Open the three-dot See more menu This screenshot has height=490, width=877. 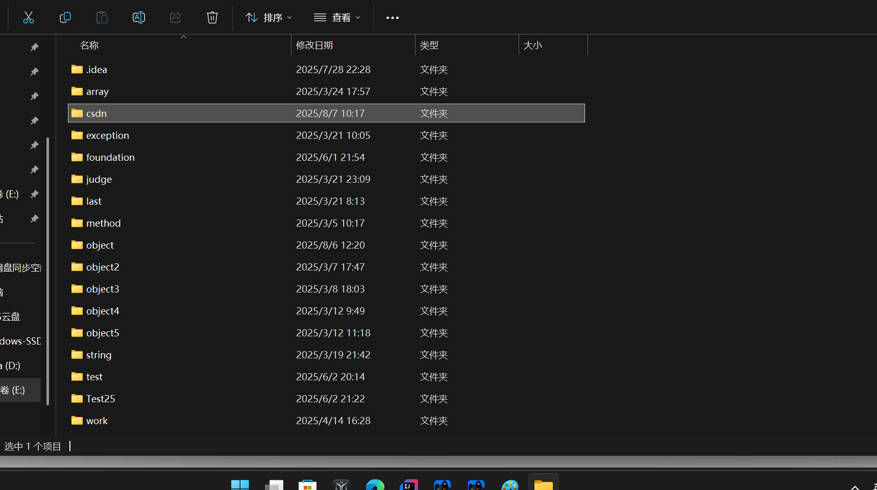tap(393, 17)
